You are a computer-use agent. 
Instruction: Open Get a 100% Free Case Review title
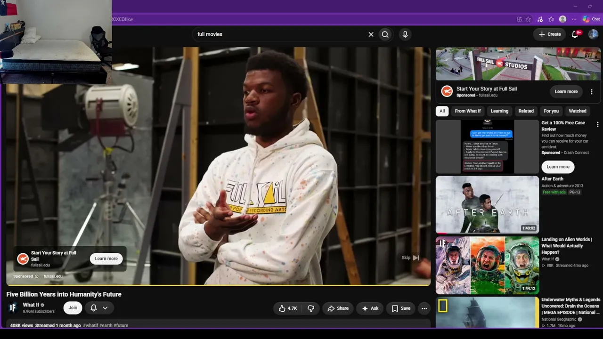pyautogui.click(x=563, y=126)
